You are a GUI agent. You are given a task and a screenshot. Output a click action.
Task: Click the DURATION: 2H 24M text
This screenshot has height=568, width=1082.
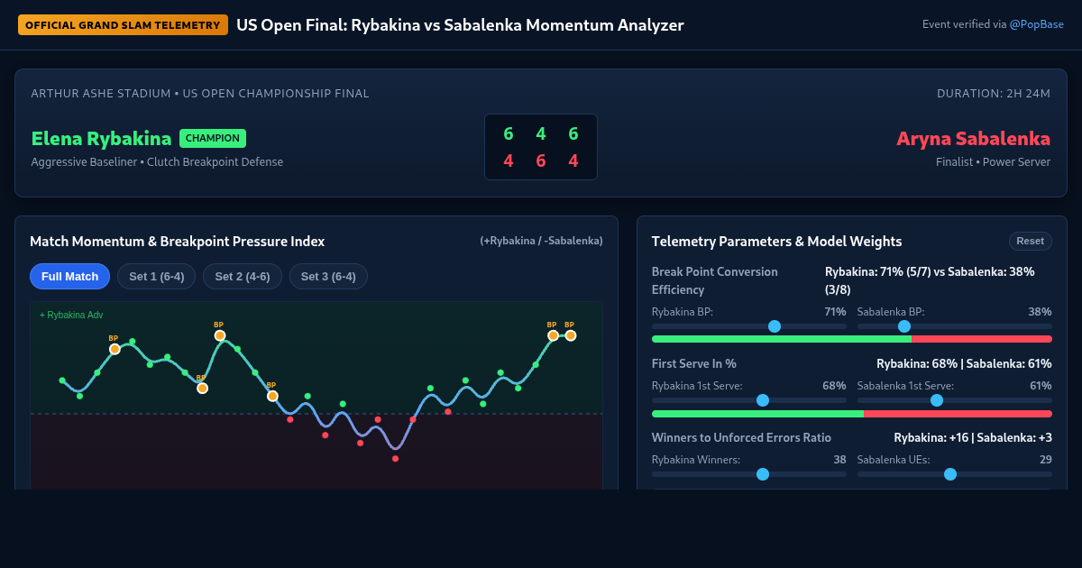994,93
